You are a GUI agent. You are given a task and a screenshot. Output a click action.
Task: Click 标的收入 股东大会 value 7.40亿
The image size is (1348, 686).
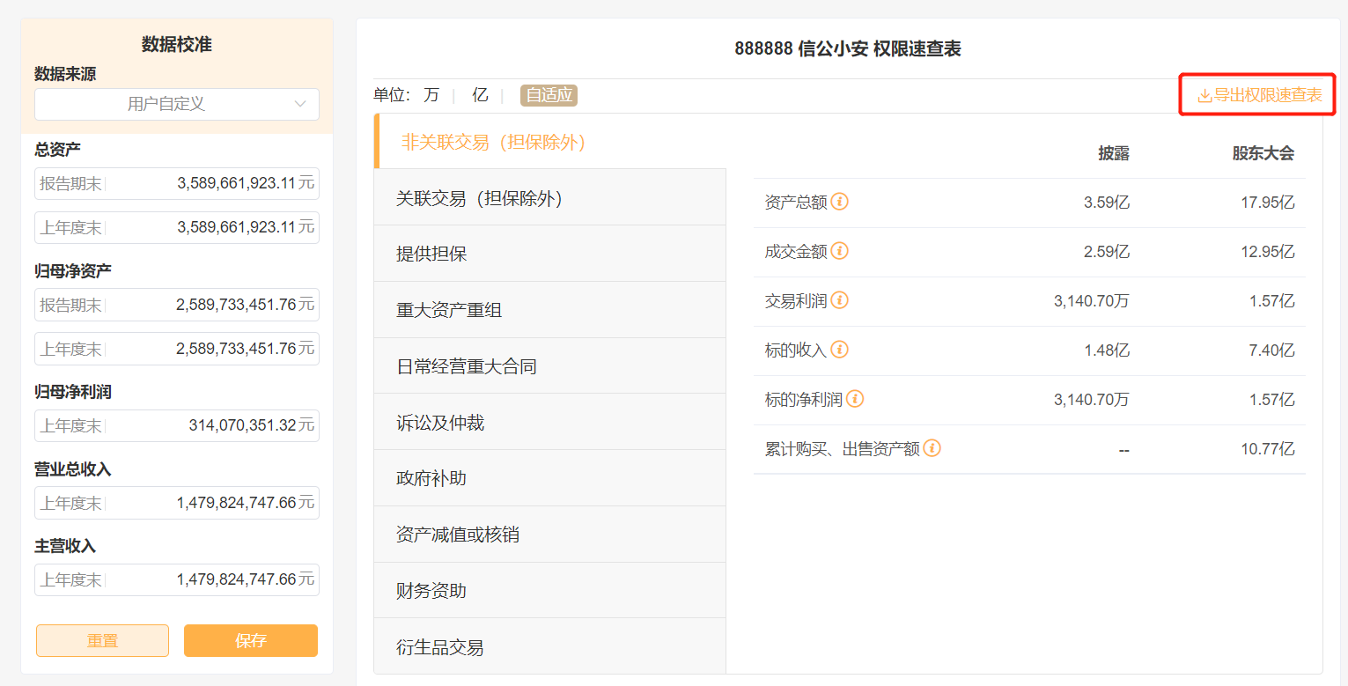1272,350
